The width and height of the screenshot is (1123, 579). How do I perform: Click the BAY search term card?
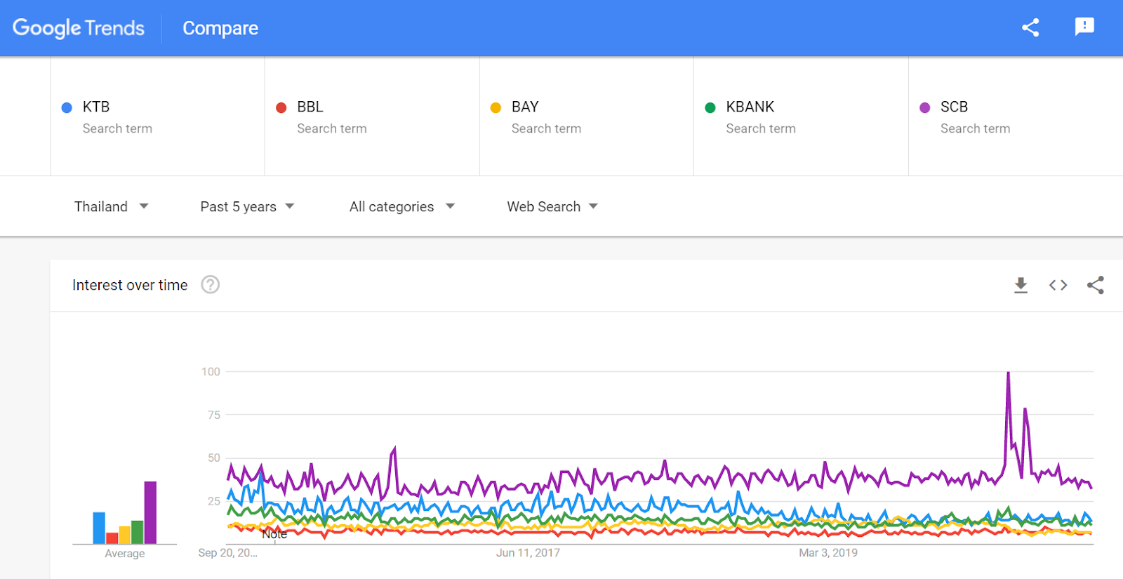tap(586, 117)
